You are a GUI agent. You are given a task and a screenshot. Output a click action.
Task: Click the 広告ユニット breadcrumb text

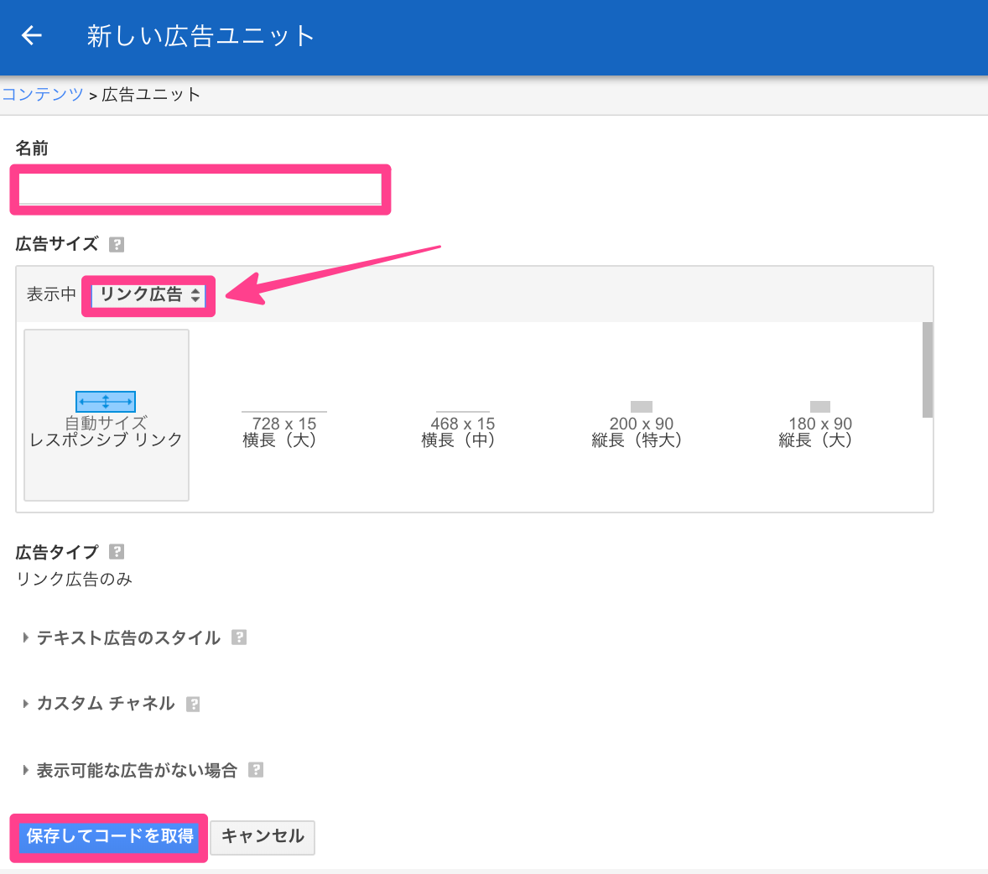tap(151, 95)
